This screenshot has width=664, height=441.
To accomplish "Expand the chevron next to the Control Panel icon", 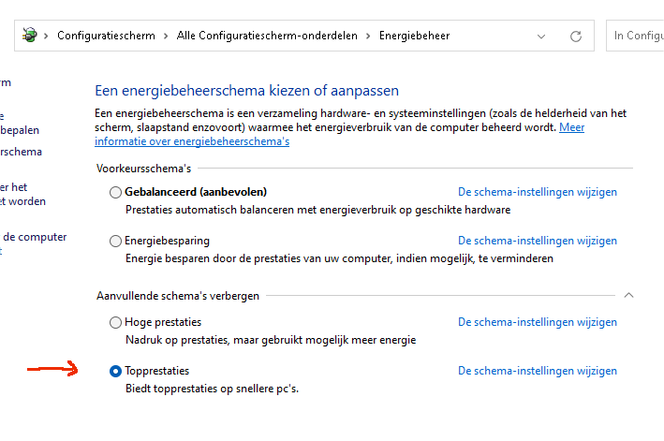I will 46,36.
